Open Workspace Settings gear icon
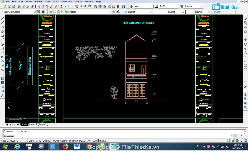 [x=38, y=12]
